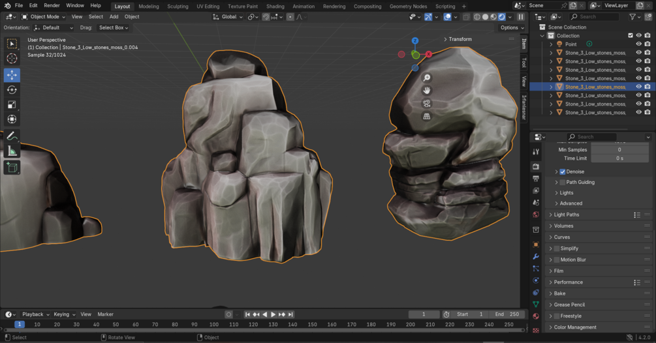Open the Tool properties tab icon
The image size is (656, 343).
[536, 152]
